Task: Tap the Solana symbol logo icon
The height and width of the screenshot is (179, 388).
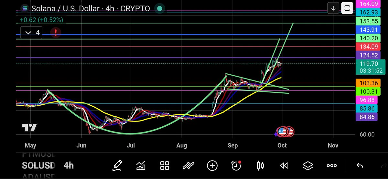Action: pyautogui.click(x=24, y=8)
